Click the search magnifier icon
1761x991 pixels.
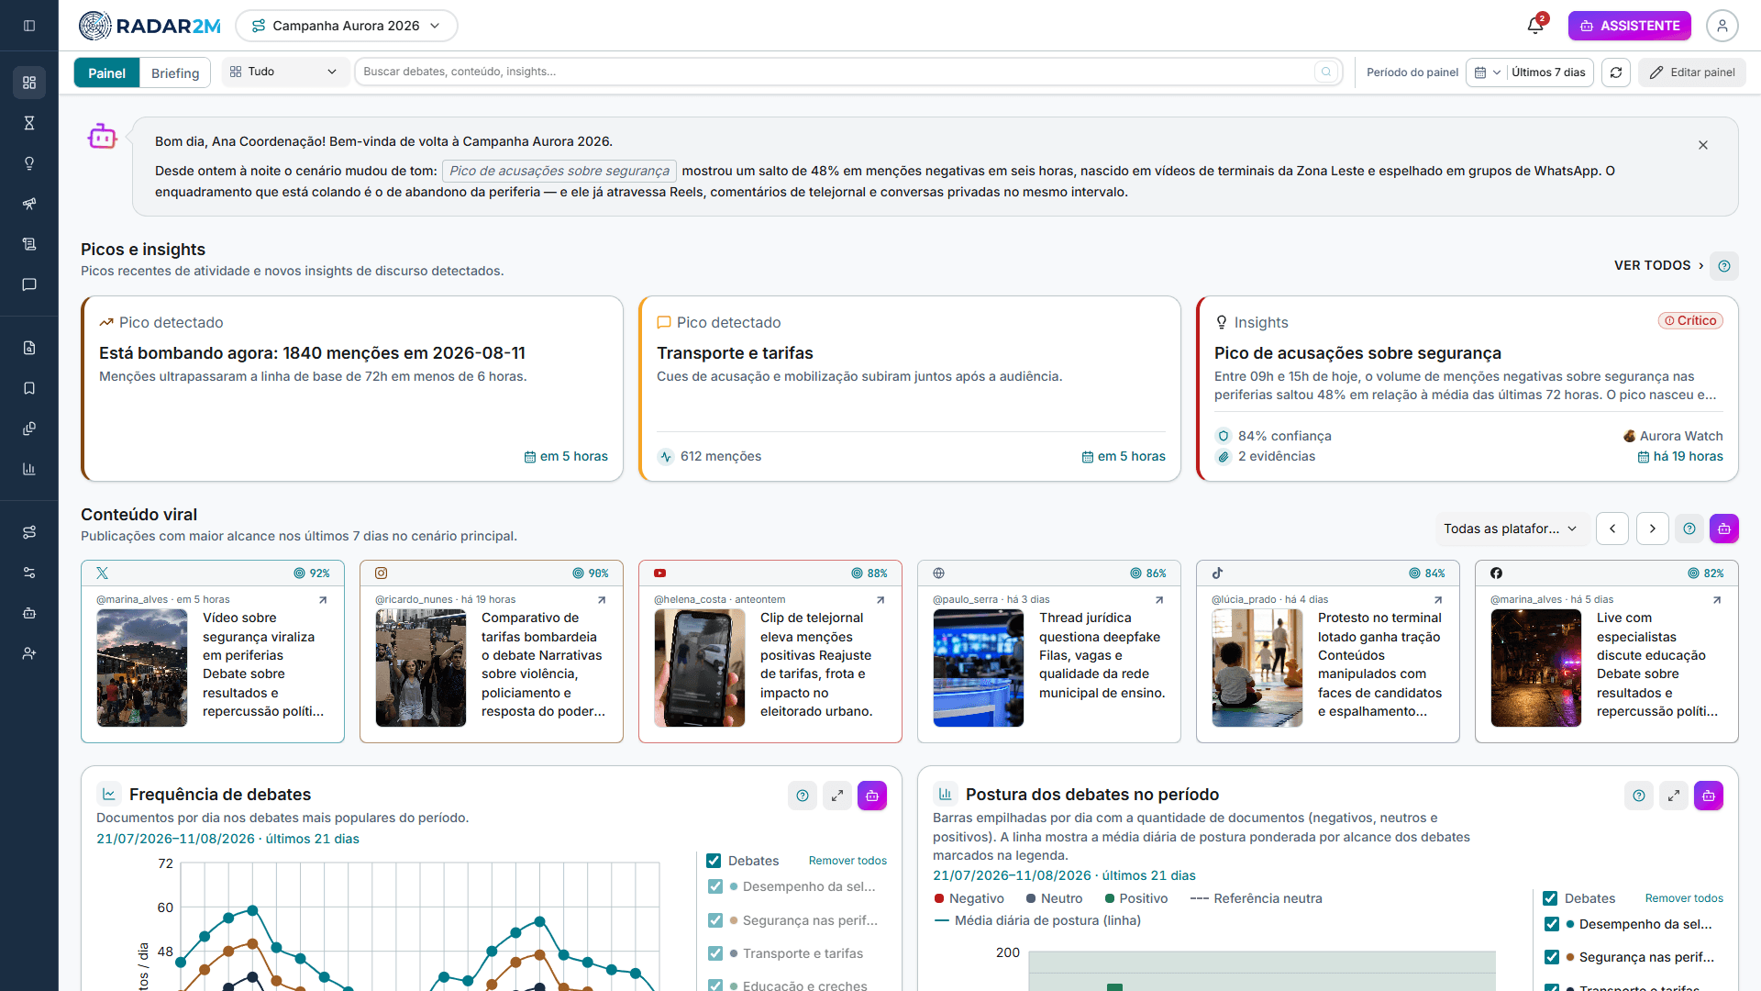pos(1326,72)
